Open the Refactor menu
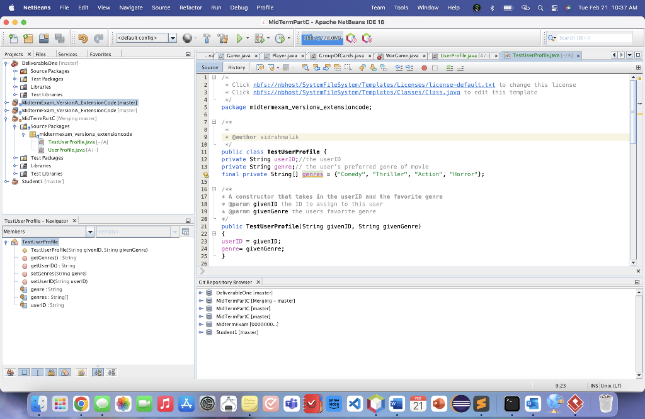645x419 pixels. tap(190, 8)
